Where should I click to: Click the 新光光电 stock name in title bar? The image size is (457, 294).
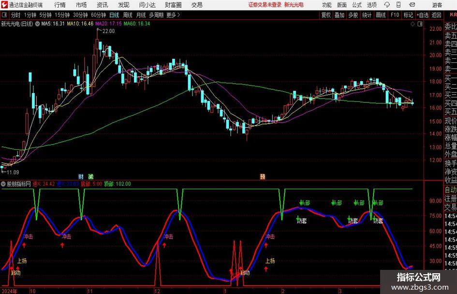(x=294, y=5)
